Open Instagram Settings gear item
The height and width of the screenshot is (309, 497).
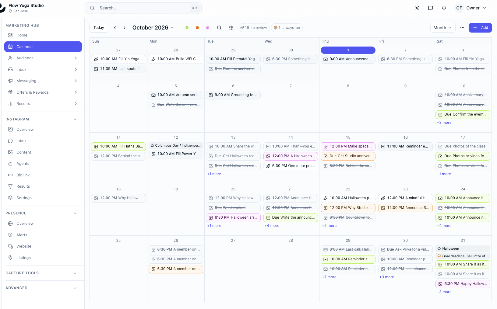pos(43,198)
